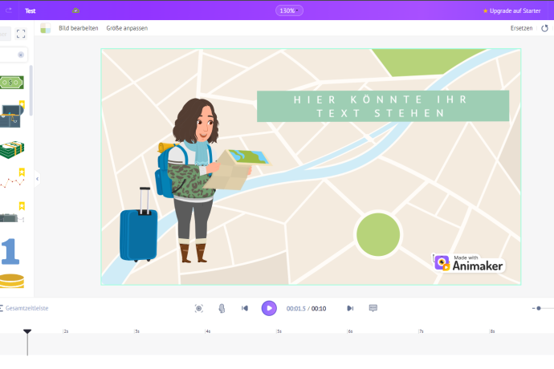
Task: Pick the stacked cash bundle asset
Action: pyautogui.click(x=11, y=149)
